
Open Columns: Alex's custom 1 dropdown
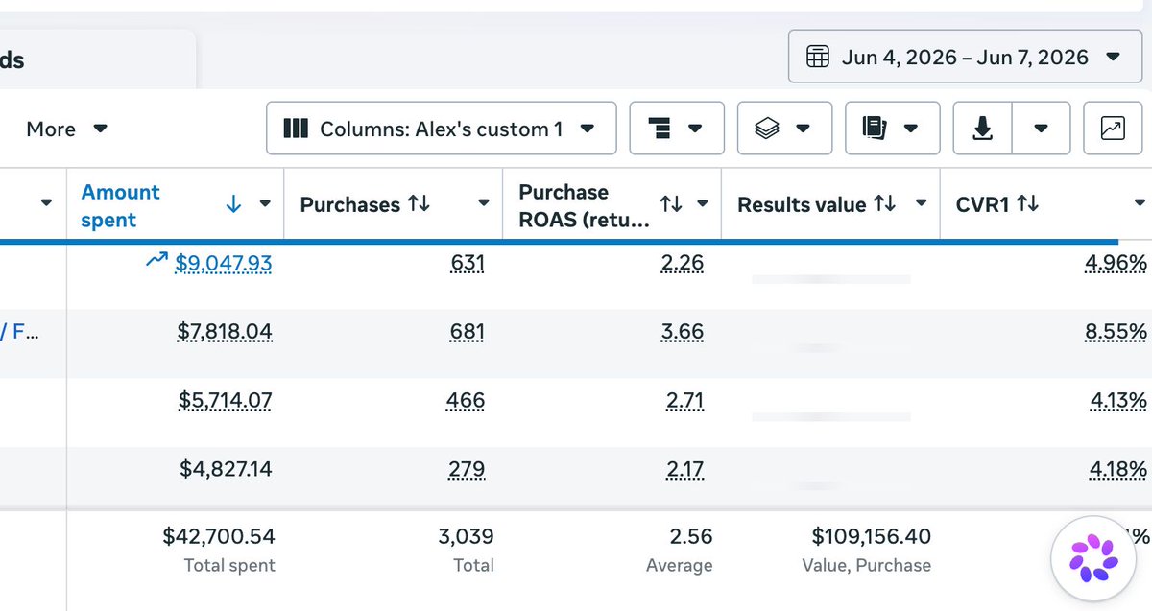442,129
